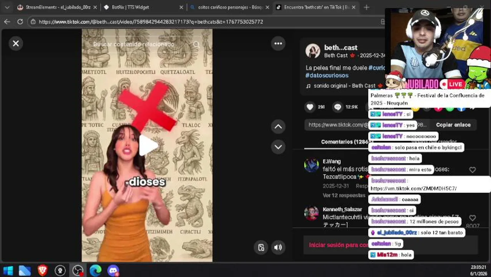
Task: Select the Comentarios tab
Action: click(347, 142)
